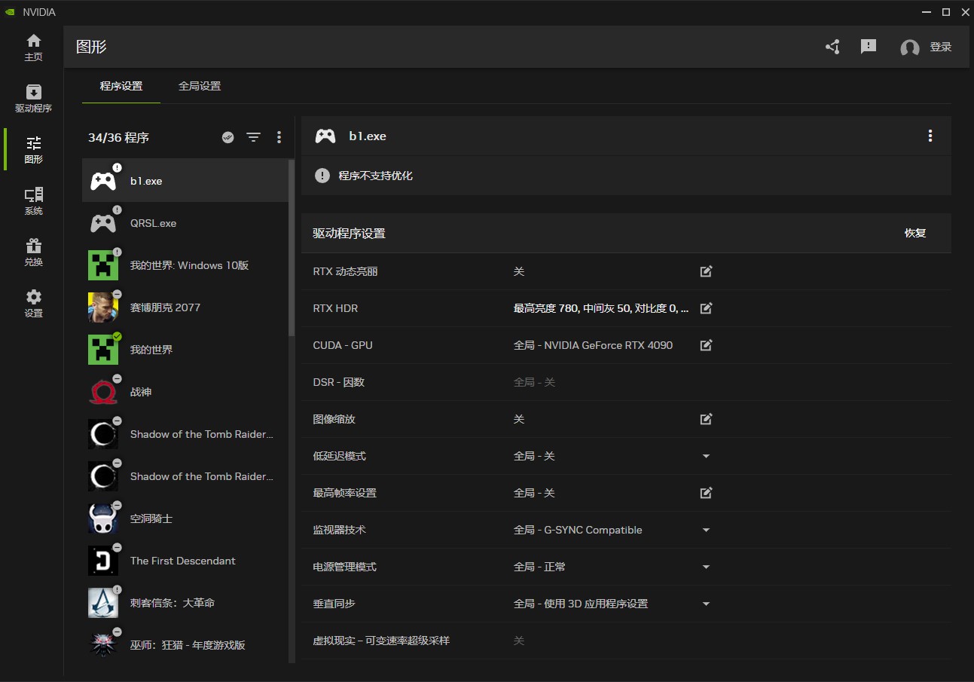Open program list three-dot menu

pyautogui.click(x=279, y=137)
